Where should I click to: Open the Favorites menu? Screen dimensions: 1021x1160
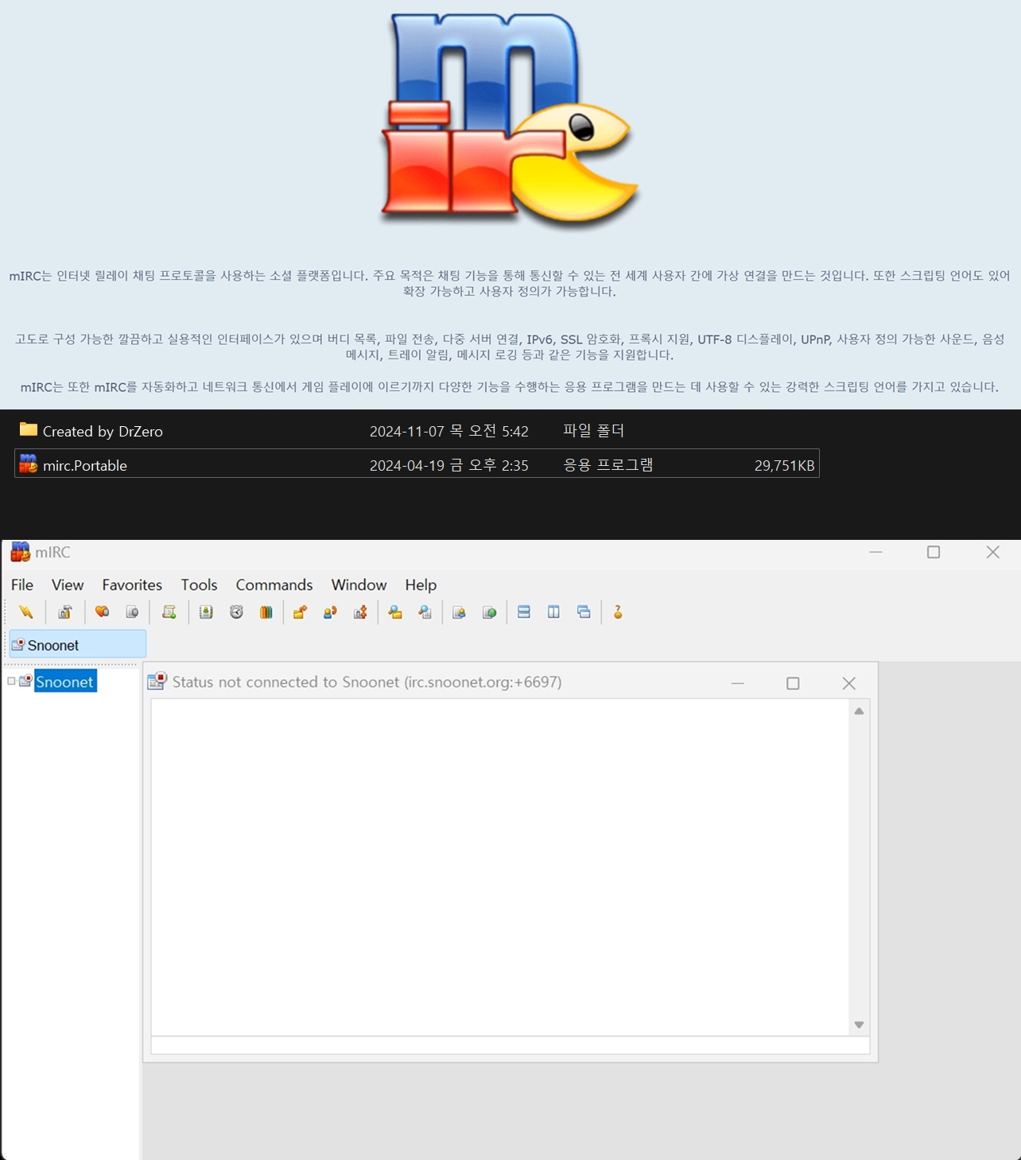coord(132,584)
